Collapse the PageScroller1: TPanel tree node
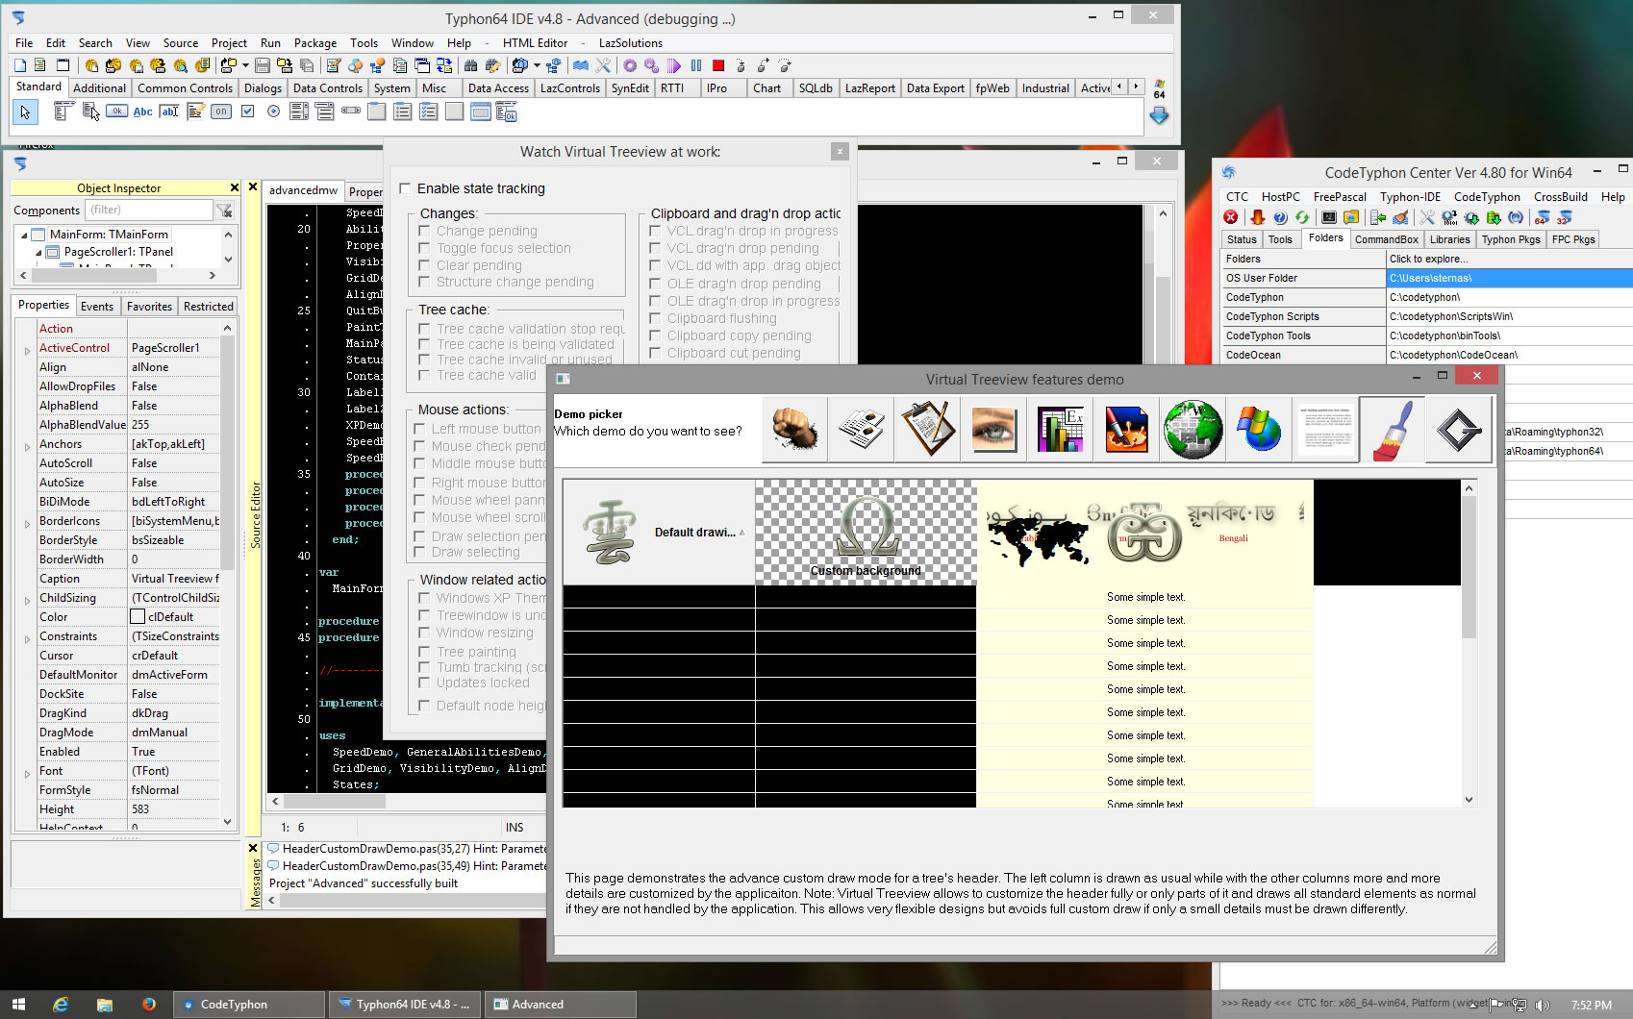Viewport: 1633px width, 1019px height. pos(38,252)
